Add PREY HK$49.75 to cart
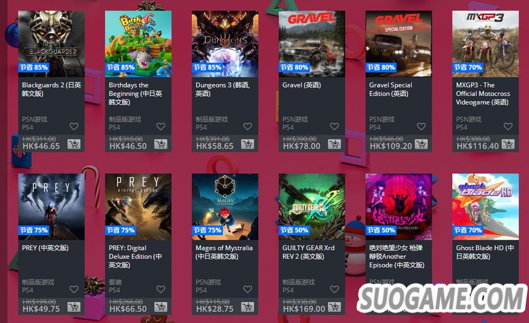The image size is (529, 323). pos(74,307)
